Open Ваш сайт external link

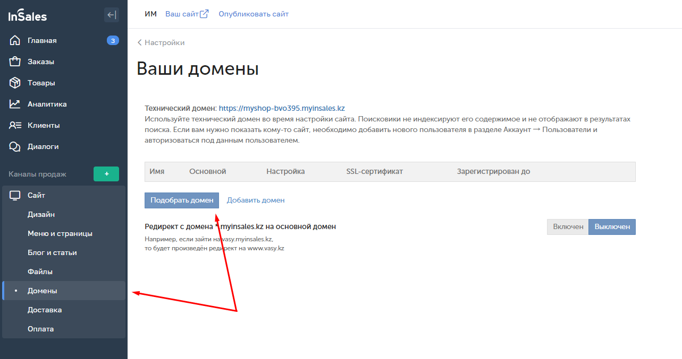(x=187, y=14)
